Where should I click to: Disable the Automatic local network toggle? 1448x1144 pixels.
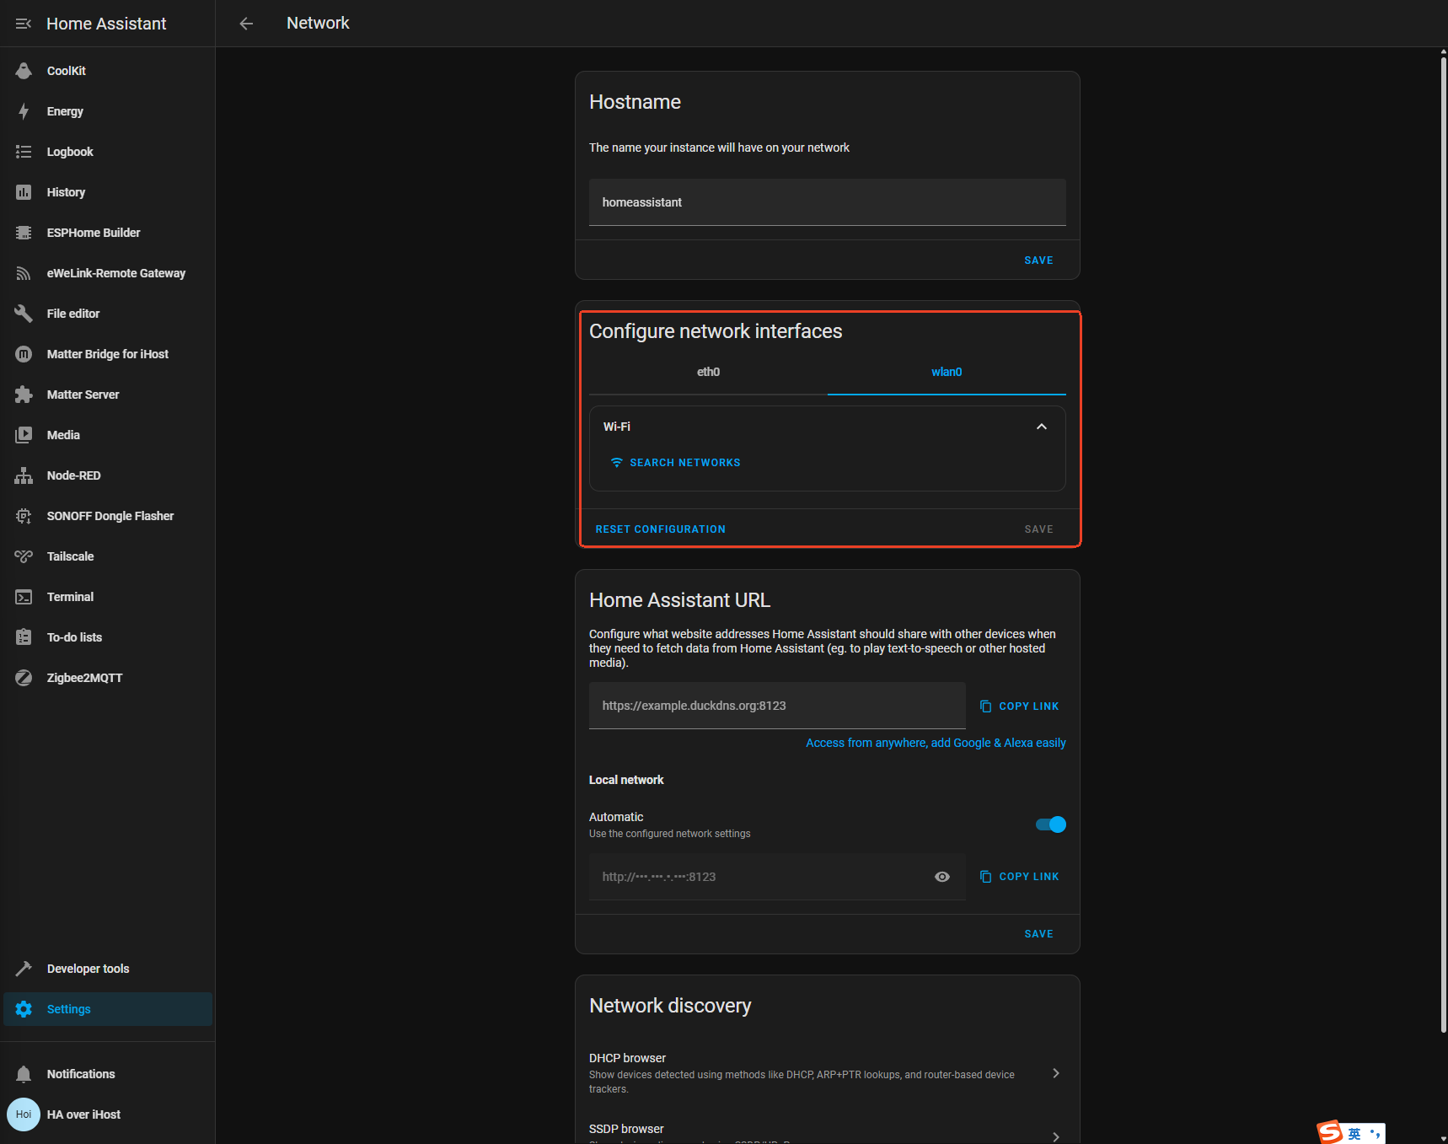(1051, 824)
